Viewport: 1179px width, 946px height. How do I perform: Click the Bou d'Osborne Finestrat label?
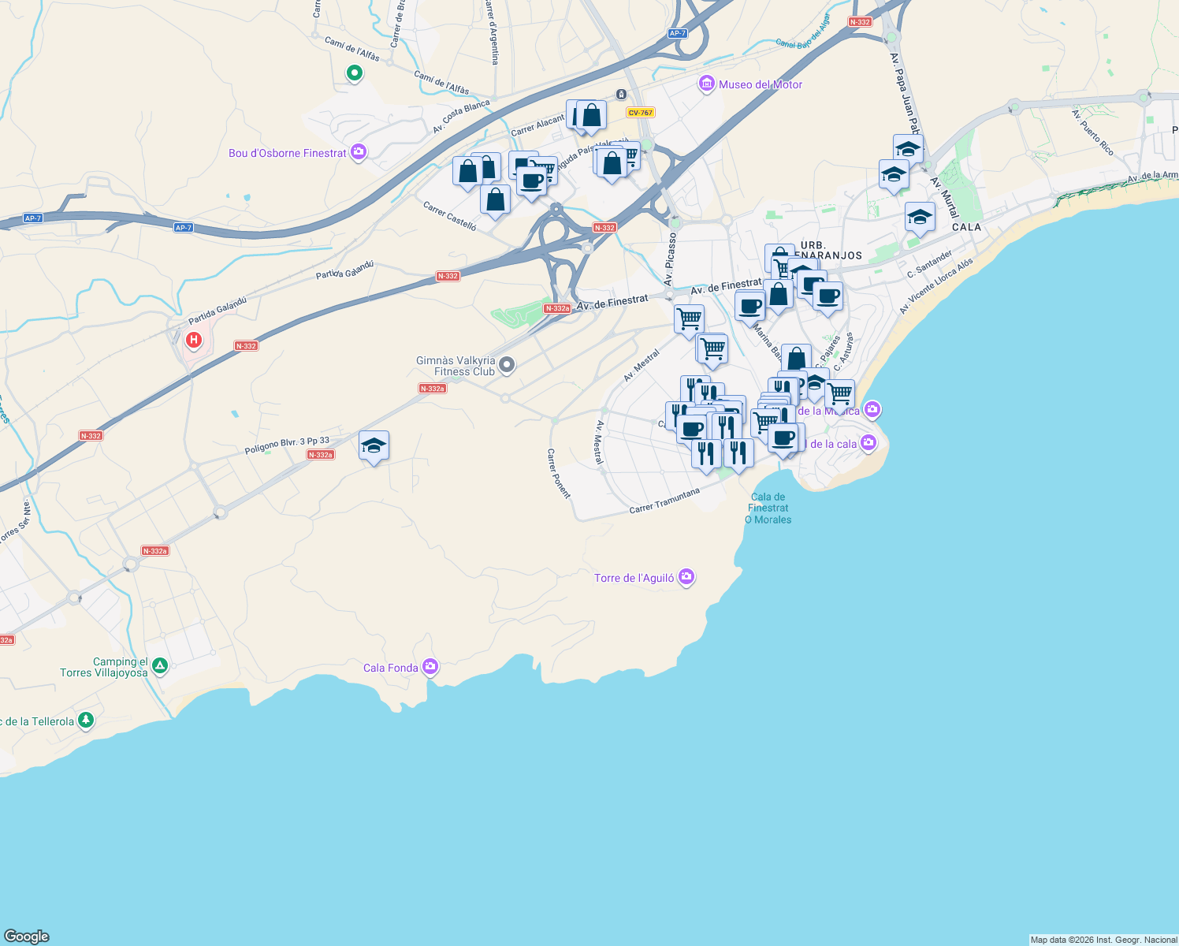[x=288, y=153]
